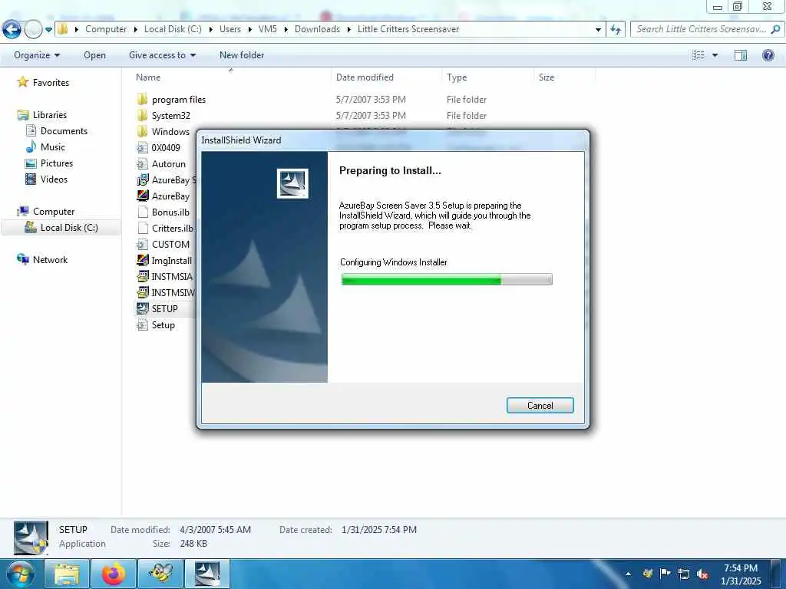Open the address bar history dropdown
786x589 pixels.
(598, 30)
